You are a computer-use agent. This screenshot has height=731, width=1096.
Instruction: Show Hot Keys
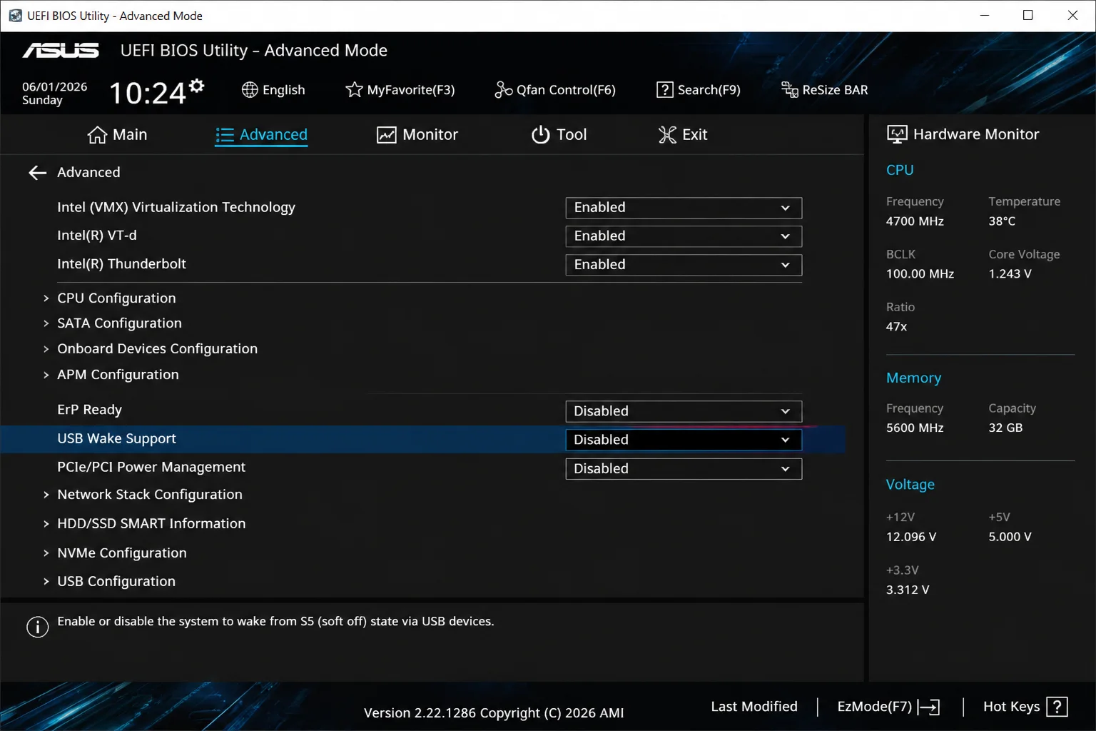(1025, 707)
